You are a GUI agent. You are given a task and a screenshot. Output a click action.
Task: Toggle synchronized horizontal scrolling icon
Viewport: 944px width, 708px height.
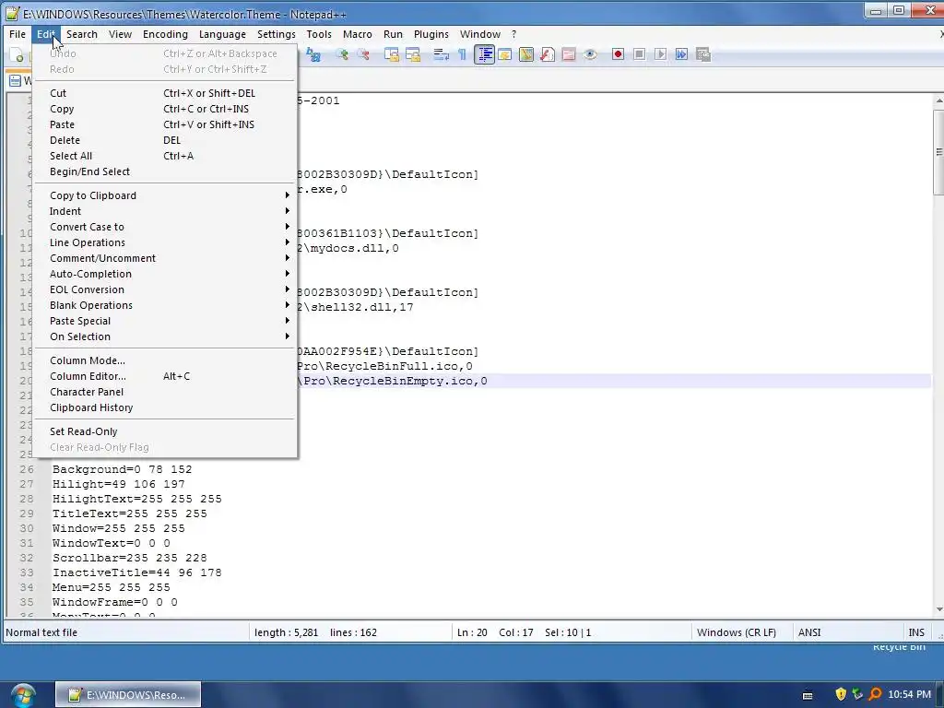coord(413,54)
